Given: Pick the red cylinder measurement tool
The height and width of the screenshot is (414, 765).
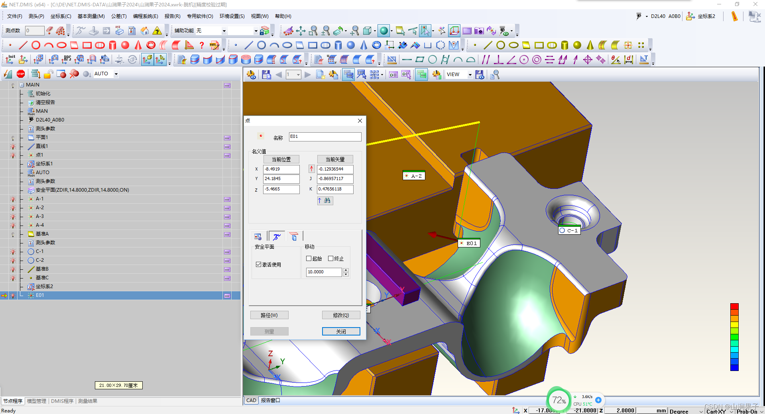Looking at the screenshot, I should coord(112,45).
